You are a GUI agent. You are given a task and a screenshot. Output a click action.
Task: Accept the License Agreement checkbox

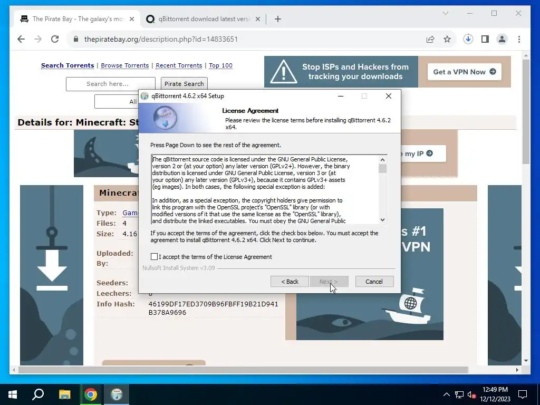tap(154, 257)
